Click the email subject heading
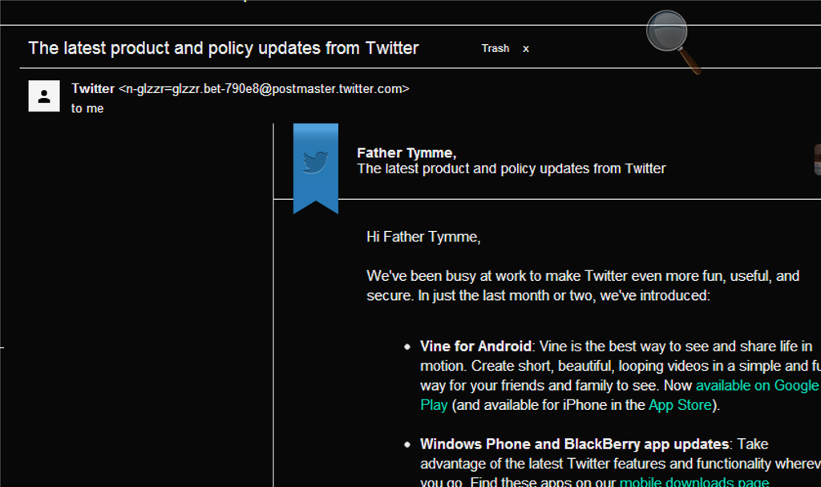Viewport: 821px width, 487px height. (x=224, y=48)
